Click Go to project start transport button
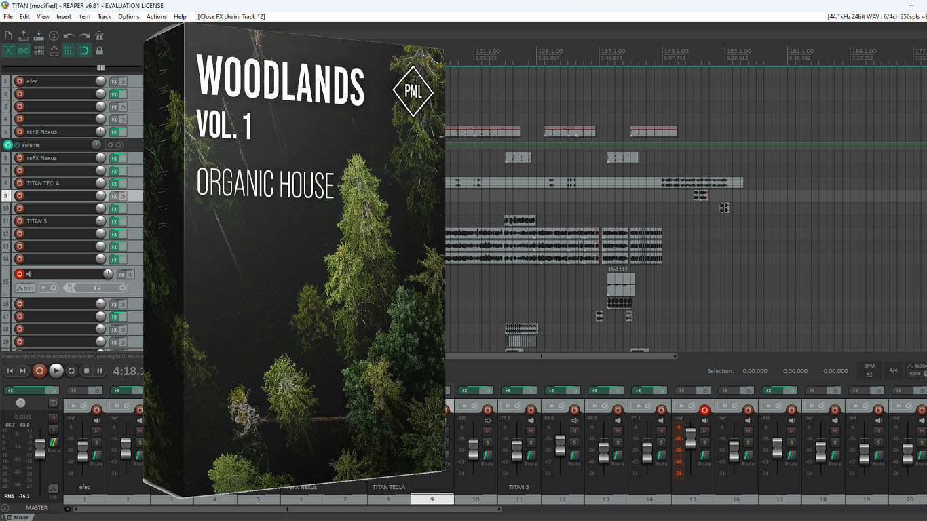 [10, 371]
